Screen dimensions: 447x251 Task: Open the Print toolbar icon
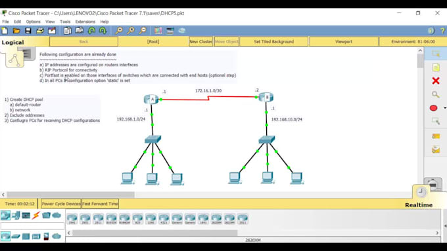(x=40, y=31)
